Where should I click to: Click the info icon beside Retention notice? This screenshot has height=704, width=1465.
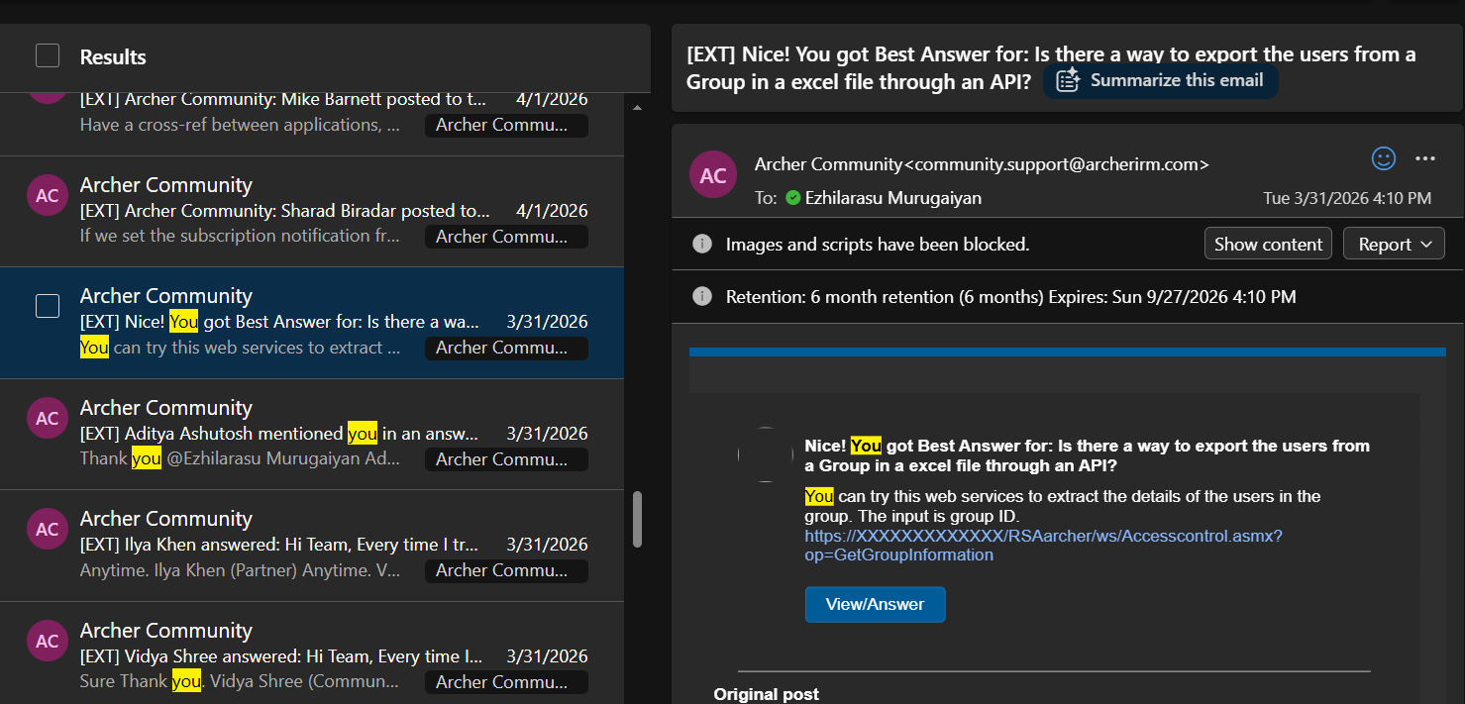pos(702,296)
